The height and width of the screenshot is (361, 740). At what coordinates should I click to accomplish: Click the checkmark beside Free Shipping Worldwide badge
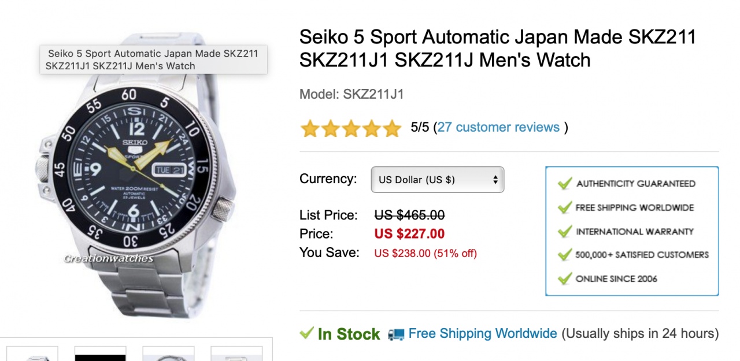[x=564, y=207]
